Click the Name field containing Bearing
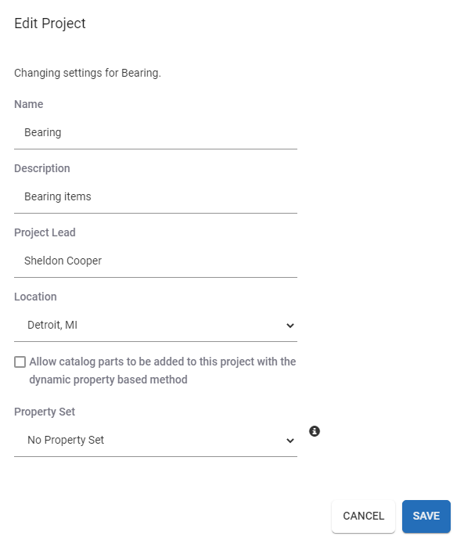 [x=156, y=132]
